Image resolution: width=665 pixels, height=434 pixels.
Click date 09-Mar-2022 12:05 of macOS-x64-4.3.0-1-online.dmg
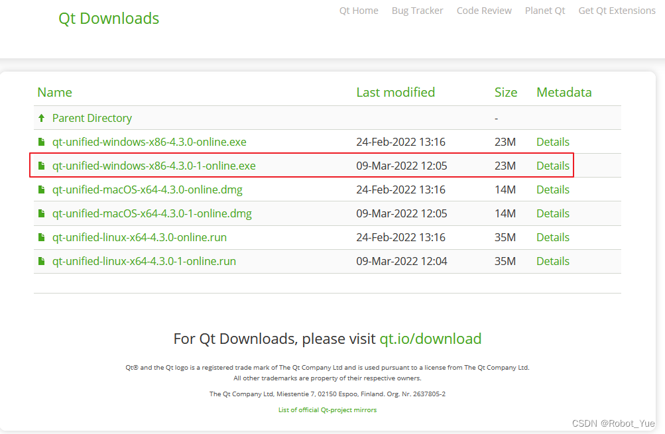402,213
